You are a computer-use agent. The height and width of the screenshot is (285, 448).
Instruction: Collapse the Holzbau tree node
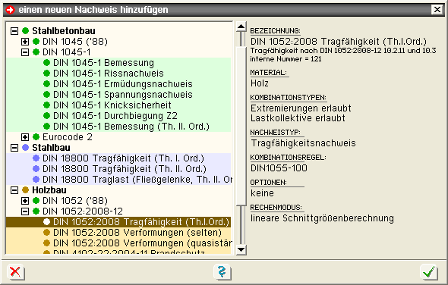pyautogui.click(x=14, y=190)
